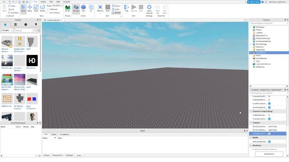Select SoundService in Explorer
The image size is (289, 162).
point(261,58)
